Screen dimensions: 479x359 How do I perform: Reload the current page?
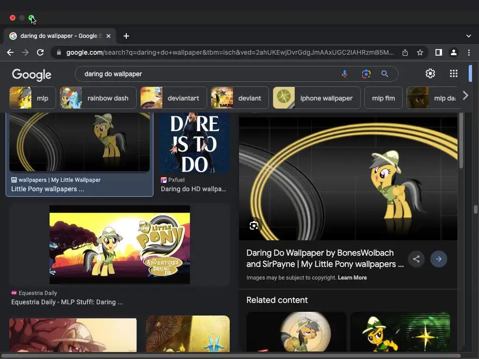pyautogui.click(x=40, y=52)
